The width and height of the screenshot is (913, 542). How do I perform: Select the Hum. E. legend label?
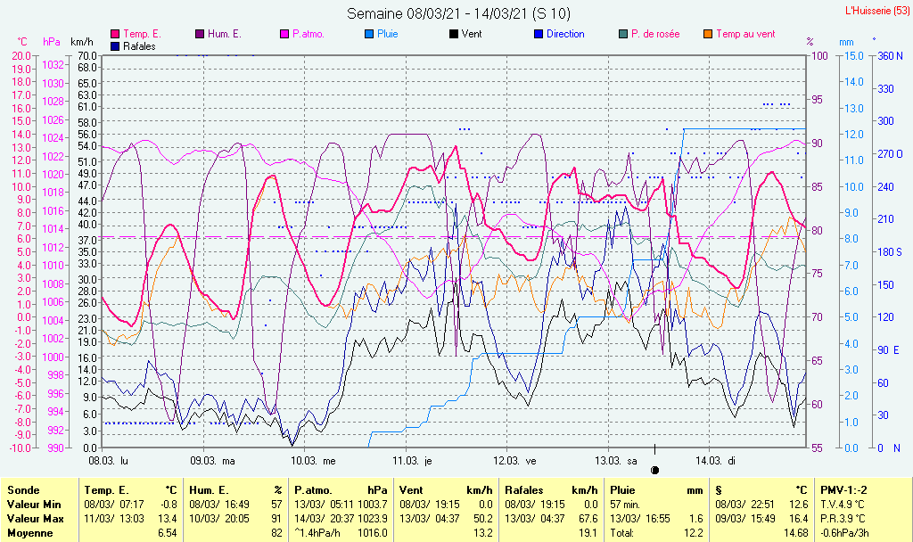click(x=224, y=35)
